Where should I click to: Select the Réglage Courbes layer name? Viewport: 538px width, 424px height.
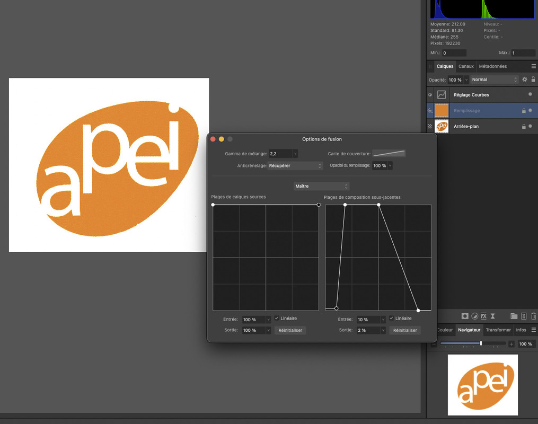tap(471, 95)
